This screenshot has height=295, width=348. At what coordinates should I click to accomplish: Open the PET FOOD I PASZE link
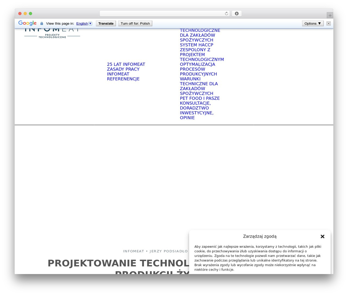click(200, 98)
